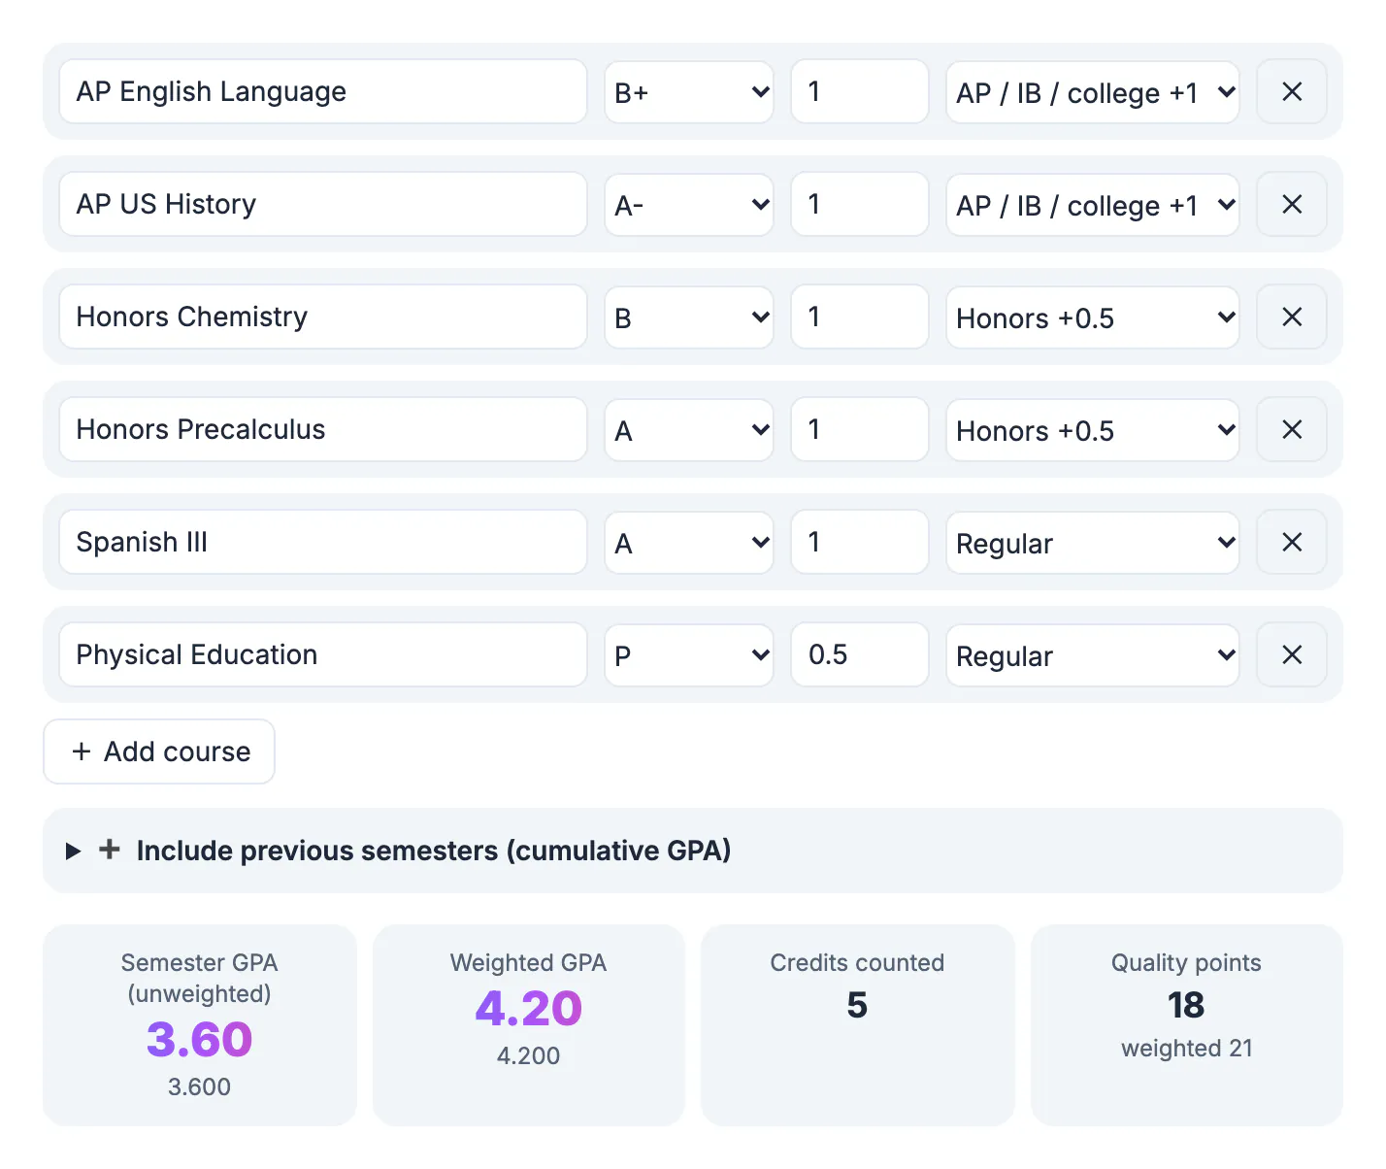Screen dimensions: 1386x1169
Task: Change AP English Language course level dropdown
Action: pos(1093,92)
